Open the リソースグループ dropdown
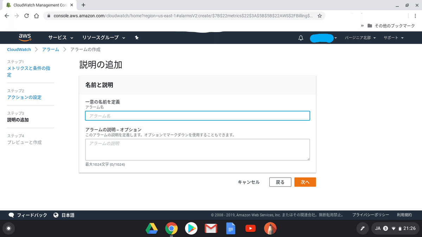 click(101, 38)
